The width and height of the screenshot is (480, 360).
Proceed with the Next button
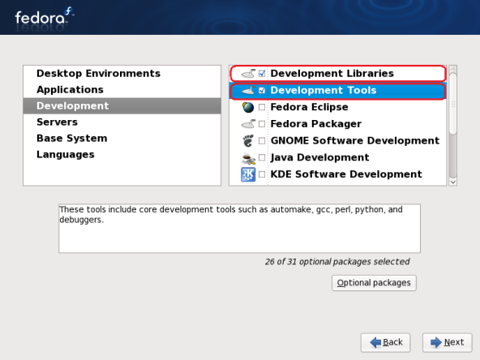[x=448, y=342]
